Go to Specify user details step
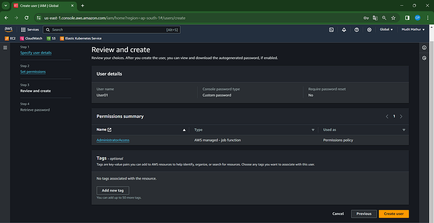 click(x=36, y=53)
